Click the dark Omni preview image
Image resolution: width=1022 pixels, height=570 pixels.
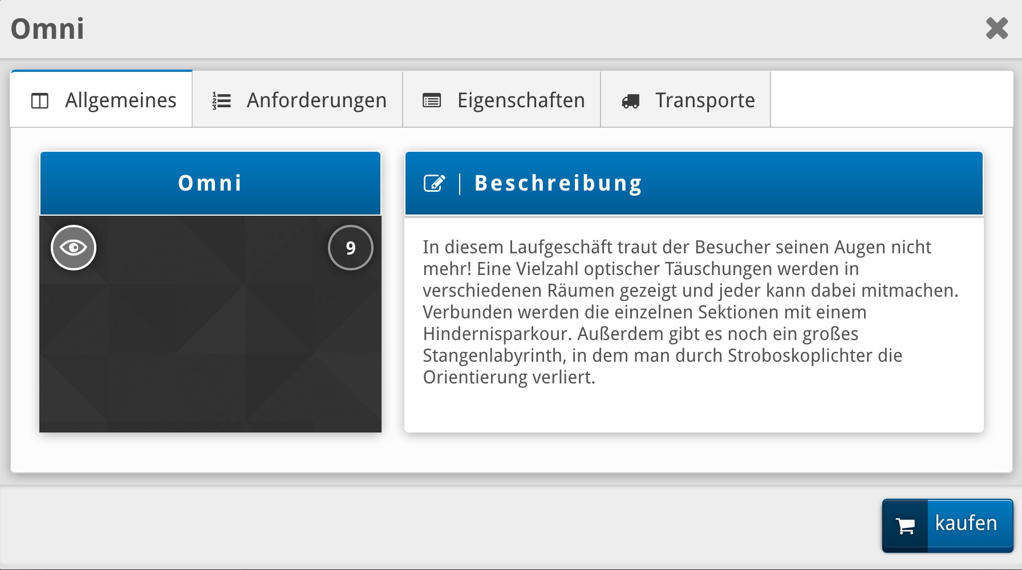click(x=210, y=342)
